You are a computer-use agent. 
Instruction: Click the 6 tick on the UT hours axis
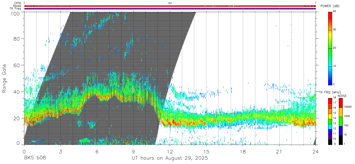[x=97, y=152]
